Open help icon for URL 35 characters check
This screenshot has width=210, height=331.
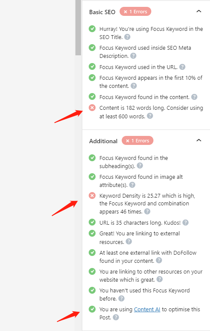186,223
